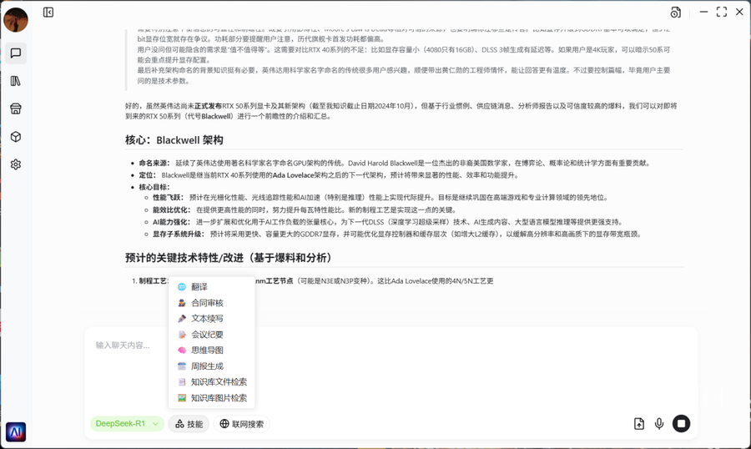Open the cube model icon in sidebar
This screenshot has width=751, height=449.
tap(16, 137)
